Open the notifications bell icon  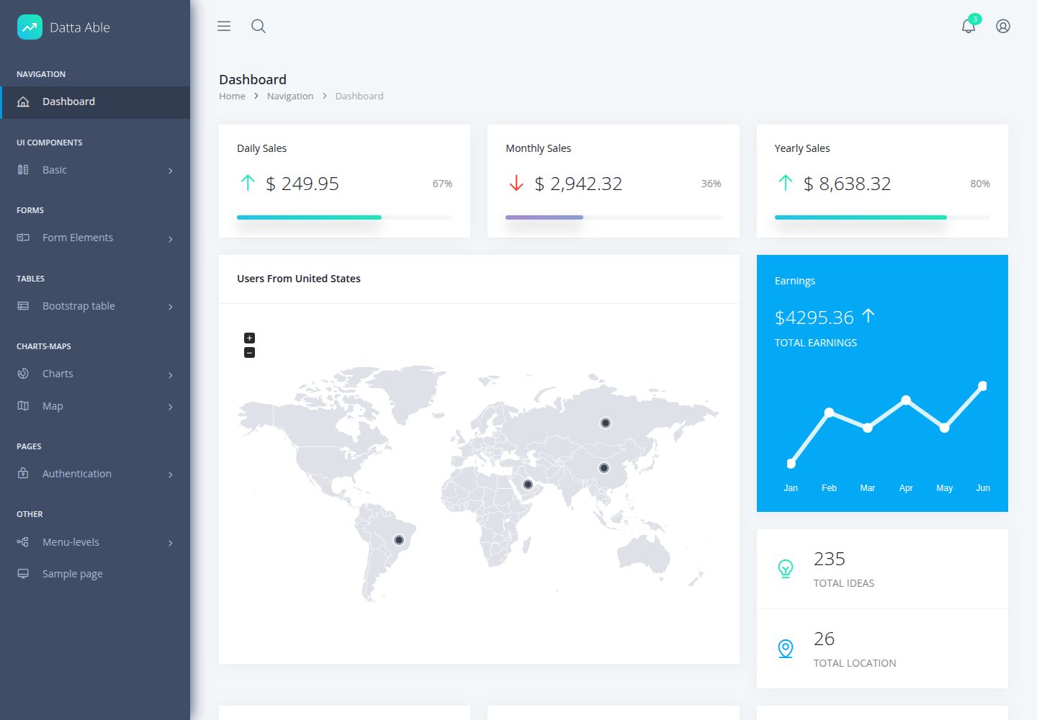click(x=969, y=26)
